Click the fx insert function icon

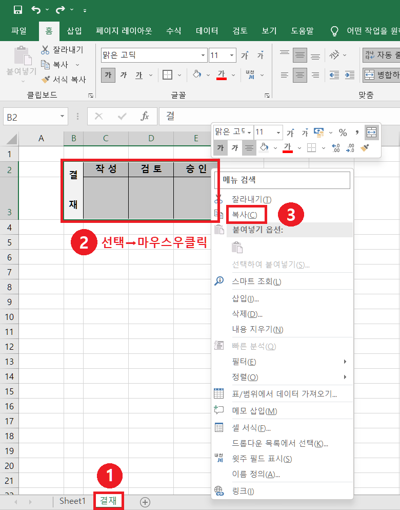click(x=145, y=116)
